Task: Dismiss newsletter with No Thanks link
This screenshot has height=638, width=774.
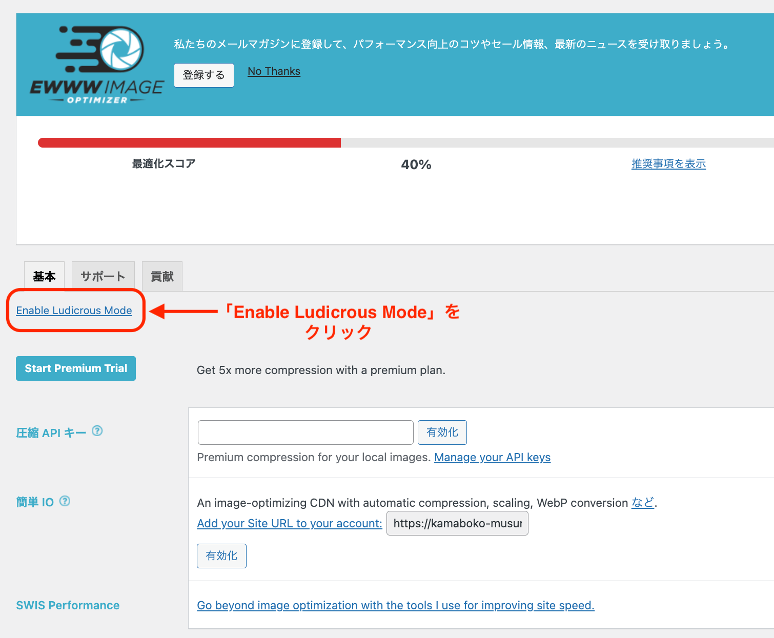Action: pyautogui.click(x=274, y=71)
